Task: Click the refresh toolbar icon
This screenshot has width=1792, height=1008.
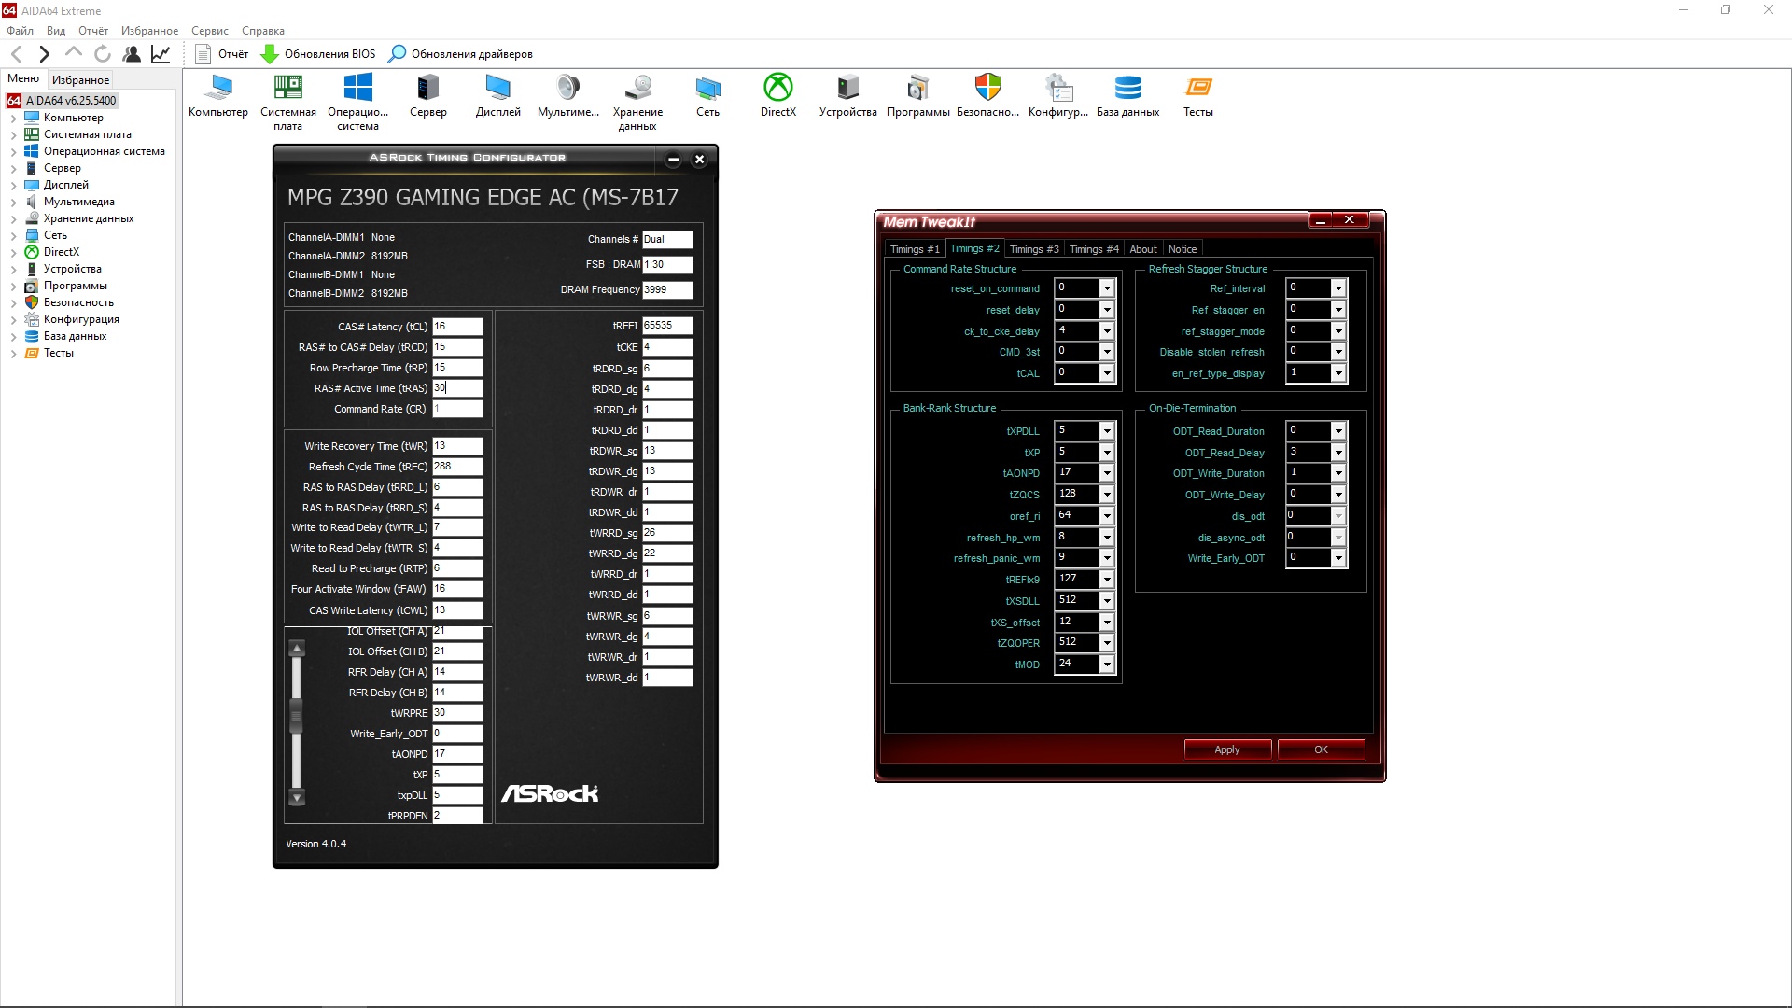Action: pos(103,54)
